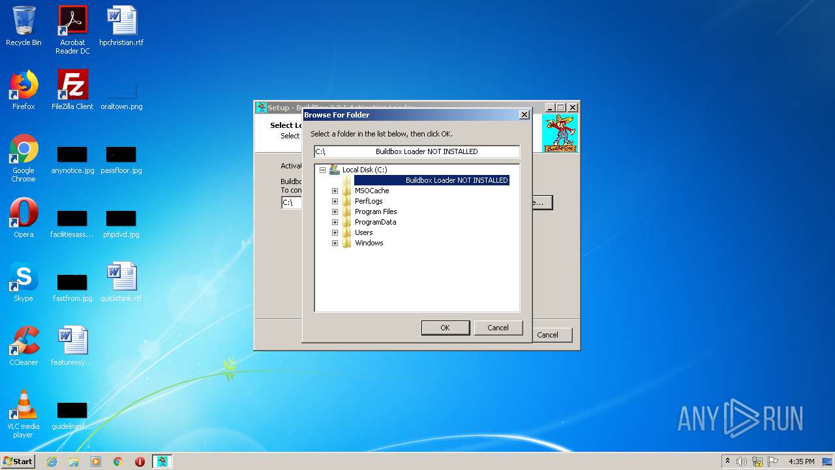Open the VLC media player shortcut
Screen dimensions: 835x470
tap(23, 414)
